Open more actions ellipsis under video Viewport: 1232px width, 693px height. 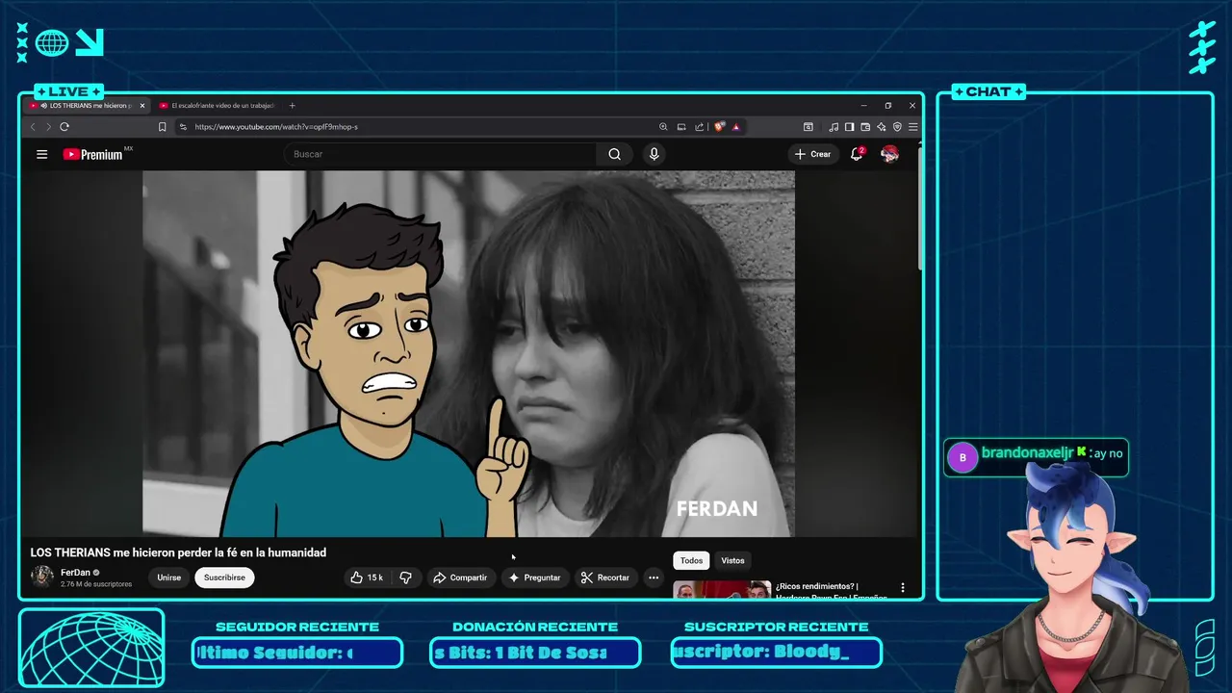[x=654, y=577]
